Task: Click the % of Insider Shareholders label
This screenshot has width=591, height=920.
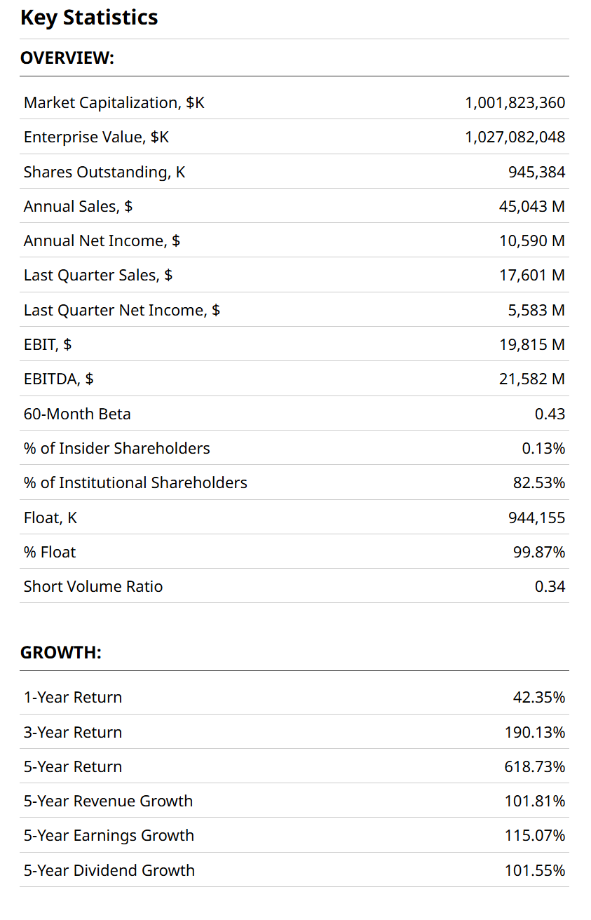Action: (x=116, y=448)
